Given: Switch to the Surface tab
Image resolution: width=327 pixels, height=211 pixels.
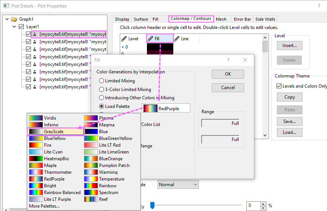Looking at the screenshot, I should (141, 19).
